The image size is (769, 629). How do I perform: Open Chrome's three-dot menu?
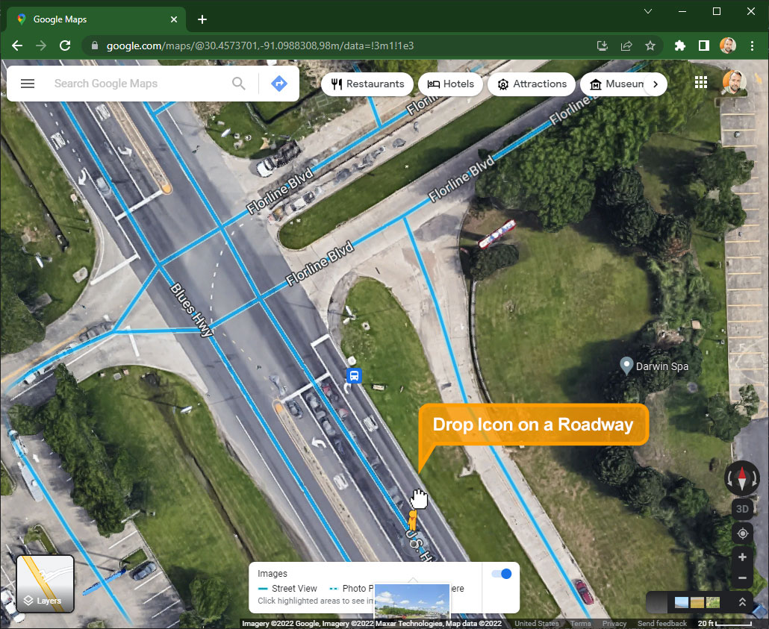click(752, 46)
